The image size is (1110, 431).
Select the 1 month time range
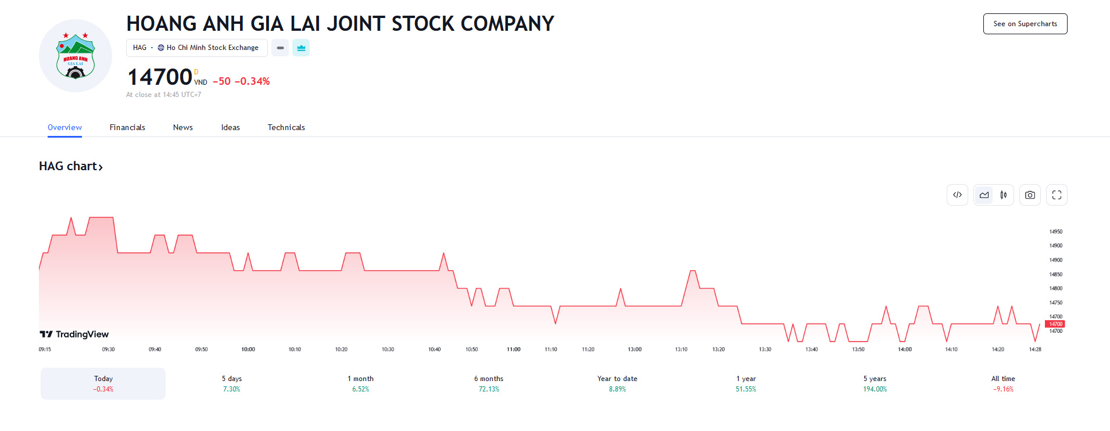(x=360, y=383)
